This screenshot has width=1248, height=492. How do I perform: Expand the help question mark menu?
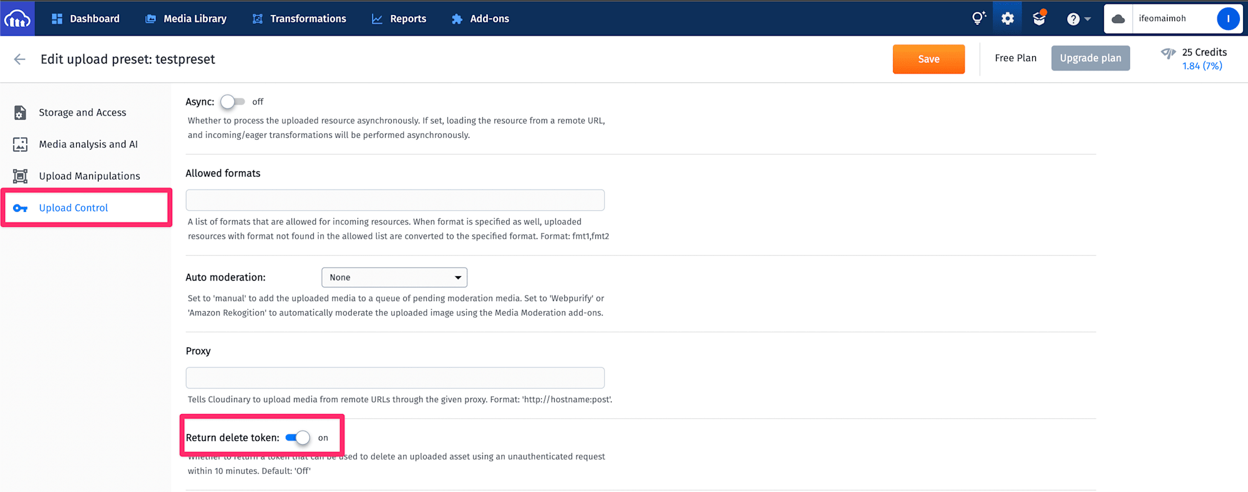pyautogui.click(x=1078, y=19)
